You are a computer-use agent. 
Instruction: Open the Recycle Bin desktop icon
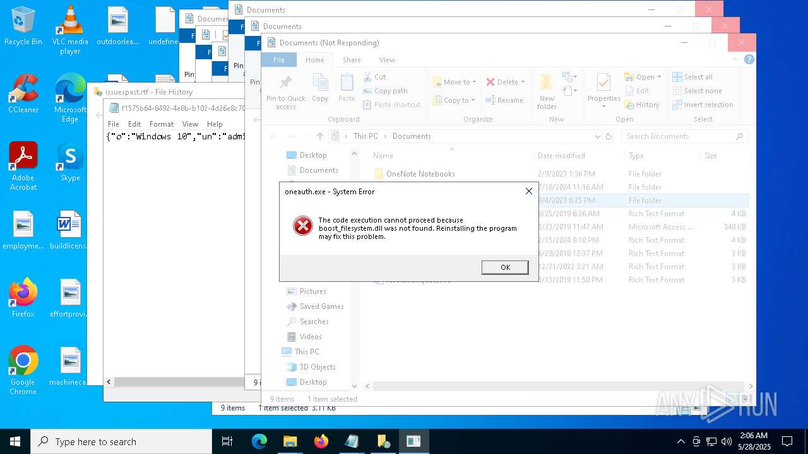pos(23,26)
